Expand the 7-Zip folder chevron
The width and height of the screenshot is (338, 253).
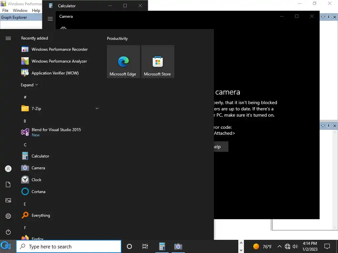(97, 108)
